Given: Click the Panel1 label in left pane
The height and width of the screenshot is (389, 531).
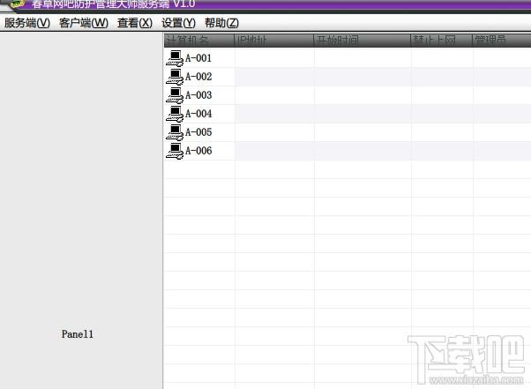Looking at the screenshot, I should coord(78,334).
